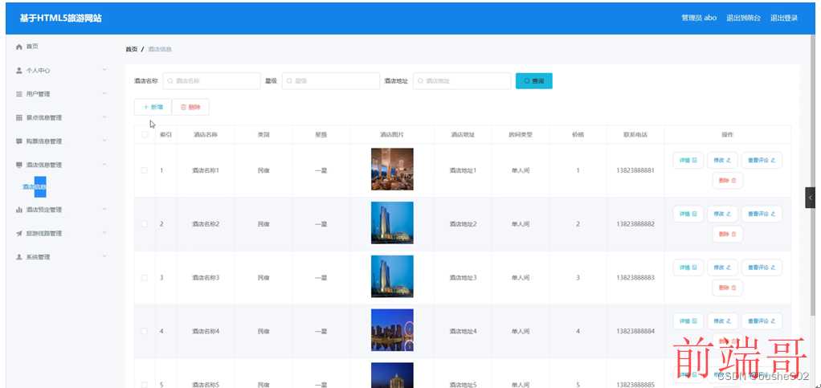Click the red 删除 for row 酒店名称1

pos(727,180)
